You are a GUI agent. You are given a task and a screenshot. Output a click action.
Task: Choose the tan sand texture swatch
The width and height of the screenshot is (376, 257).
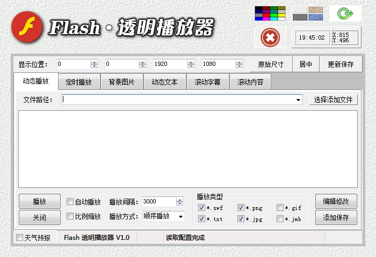(x=316, y=10)
